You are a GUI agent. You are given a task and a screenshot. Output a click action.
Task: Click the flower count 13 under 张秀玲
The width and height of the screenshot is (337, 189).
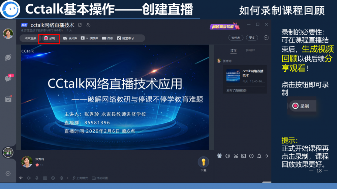tap(39, 165)
